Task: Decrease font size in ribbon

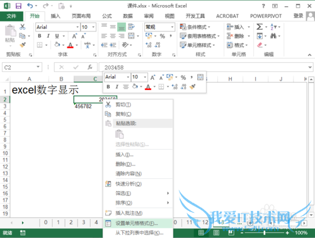Action: (83, 36)
